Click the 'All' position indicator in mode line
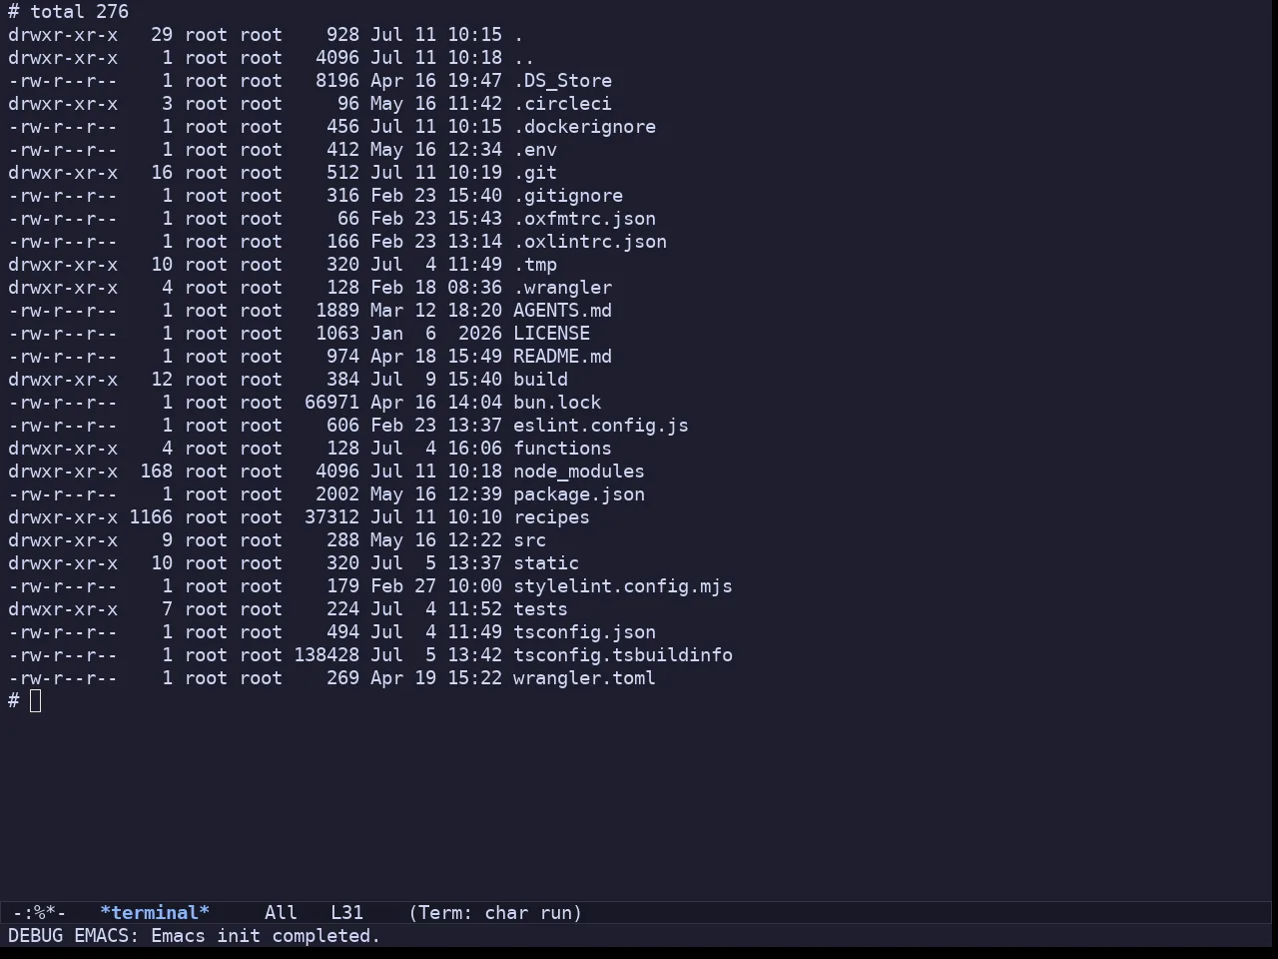The image size is (1278, 959). (x=281, y=913)
